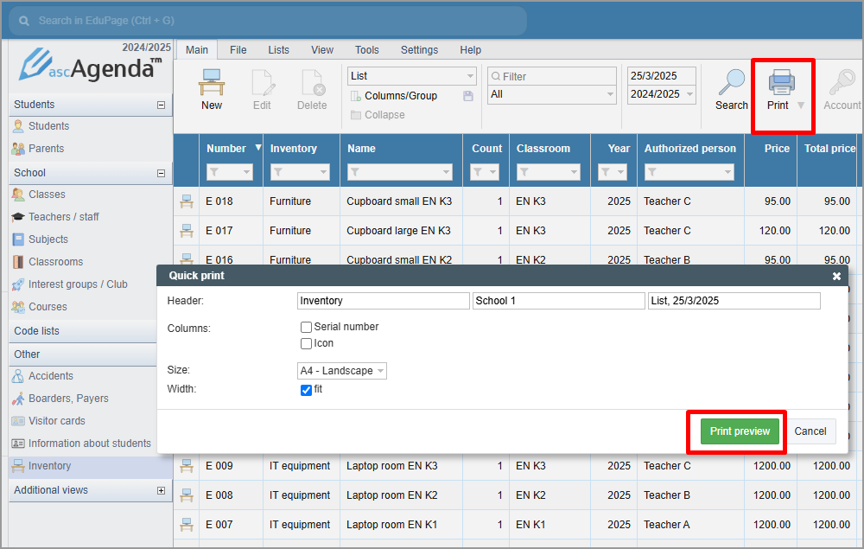864x549 pixels.
Task: Open the Lists menu
Action: [x=278, y=49]
